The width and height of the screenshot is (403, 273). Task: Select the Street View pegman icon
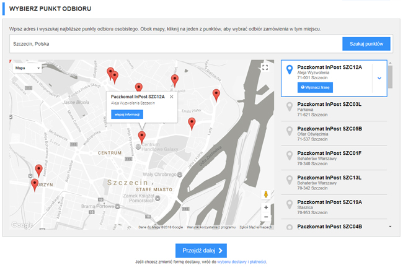(x=266, y=194)
